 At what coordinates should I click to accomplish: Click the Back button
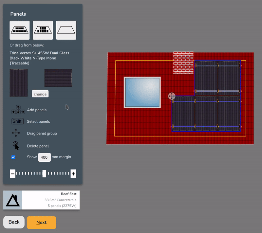(x=14, y=222)
